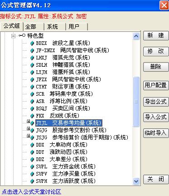The image size is (169, 196).
Task: Select JGJG 股指参考交割价 formula
Action: pos(71,130)
